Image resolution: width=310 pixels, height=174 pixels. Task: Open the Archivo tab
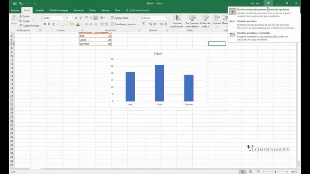pos(15,10)
